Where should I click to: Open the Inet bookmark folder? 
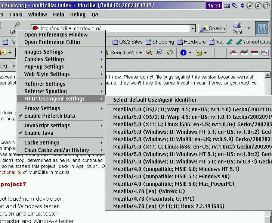pyautogui.click(x=216, y=42)
